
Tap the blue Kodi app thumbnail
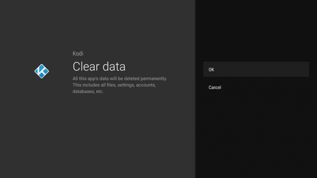42,71
